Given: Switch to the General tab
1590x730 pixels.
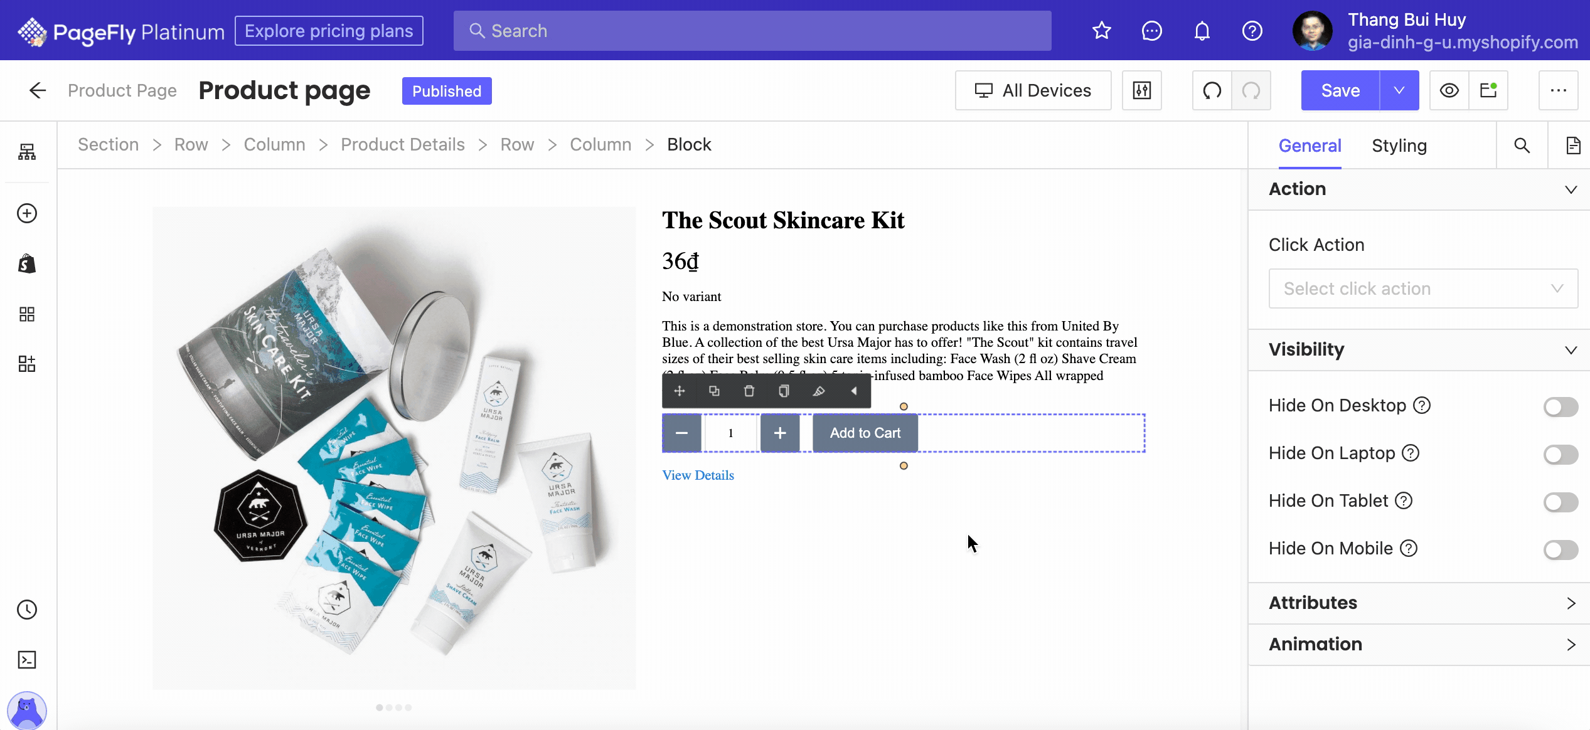Looking at the screenshot, I should 1310,145.
